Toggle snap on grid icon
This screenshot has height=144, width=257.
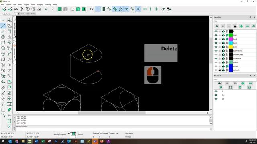coord(104,9)
